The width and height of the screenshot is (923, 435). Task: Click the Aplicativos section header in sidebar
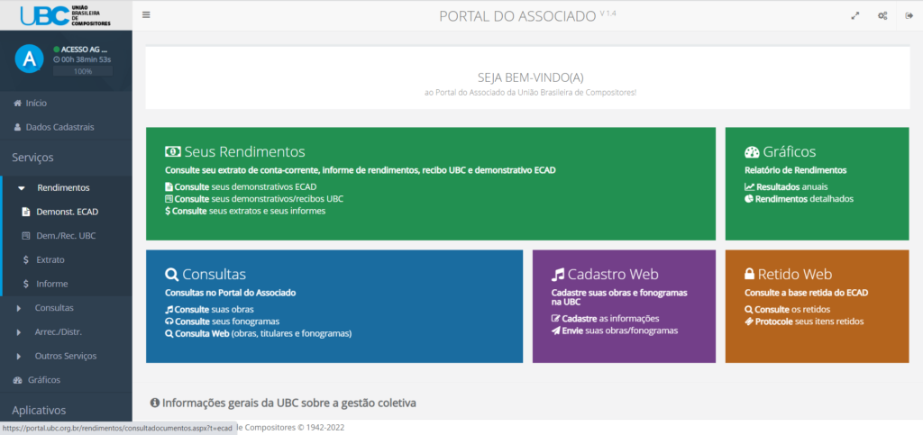[x=39, y=411]
